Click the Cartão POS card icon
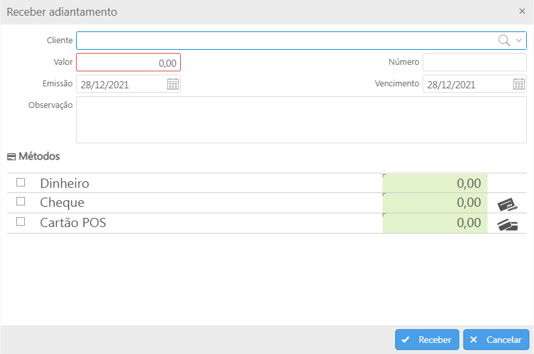Image resolution: width=534 pixels, height=354 pixels. (x=507, y=225)
